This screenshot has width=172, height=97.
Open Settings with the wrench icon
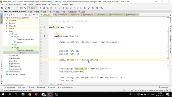pos(89,8)
